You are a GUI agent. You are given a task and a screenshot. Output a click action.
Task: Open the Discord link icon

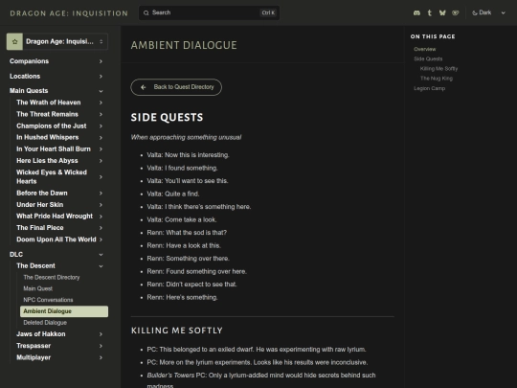click(416, 12)
